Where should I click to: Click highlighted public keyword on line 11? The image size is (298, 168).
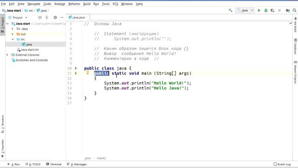click(102, 73)
